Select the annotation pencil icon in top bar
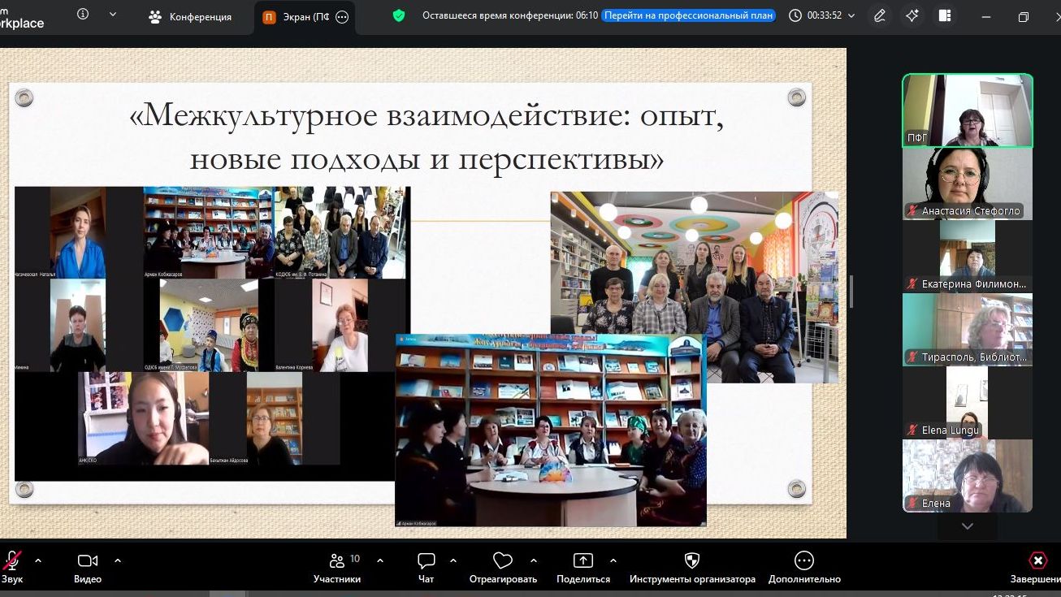This screenshot has width=1061, height=597. coord(880,15)
